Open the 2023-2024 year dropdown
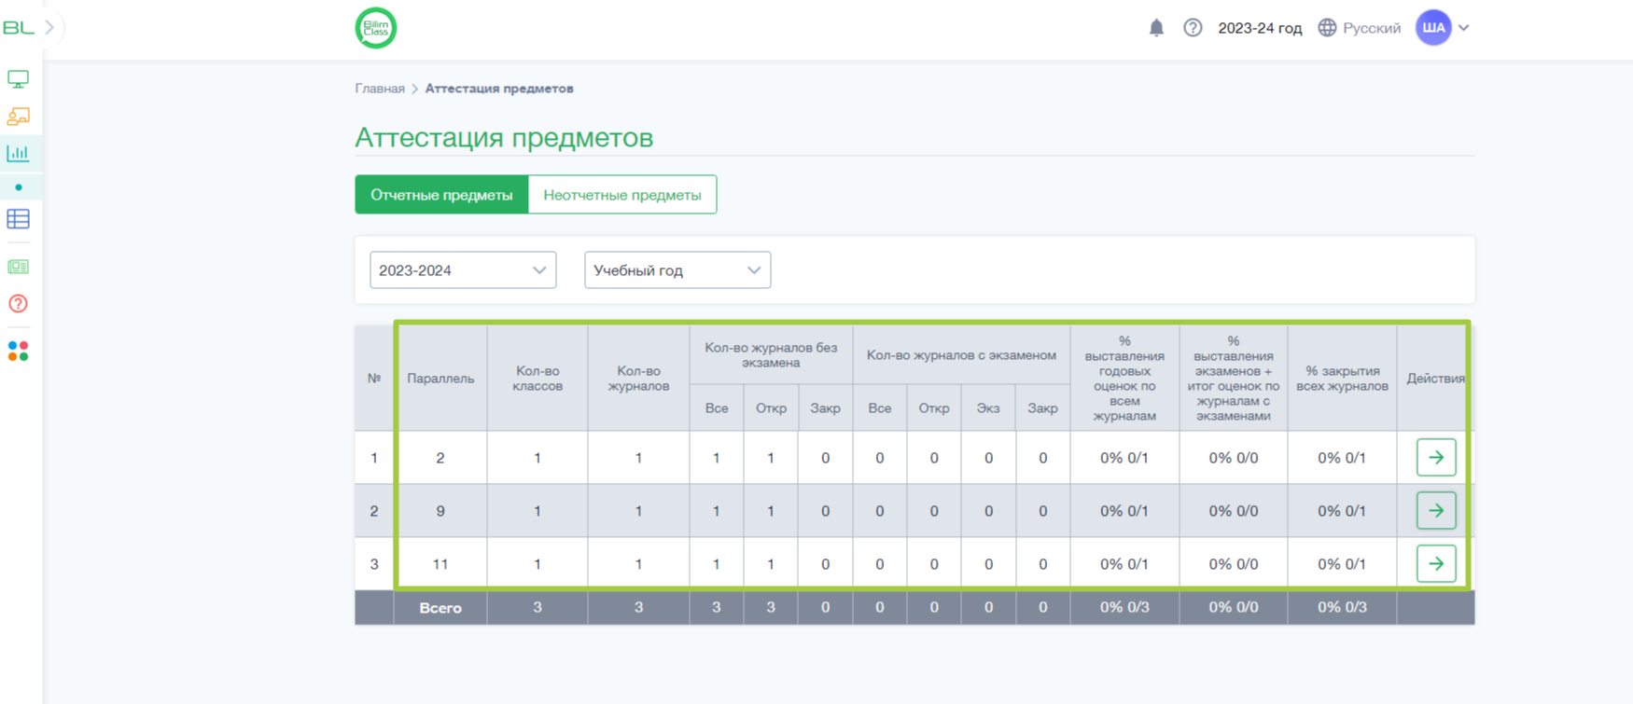 463,270
